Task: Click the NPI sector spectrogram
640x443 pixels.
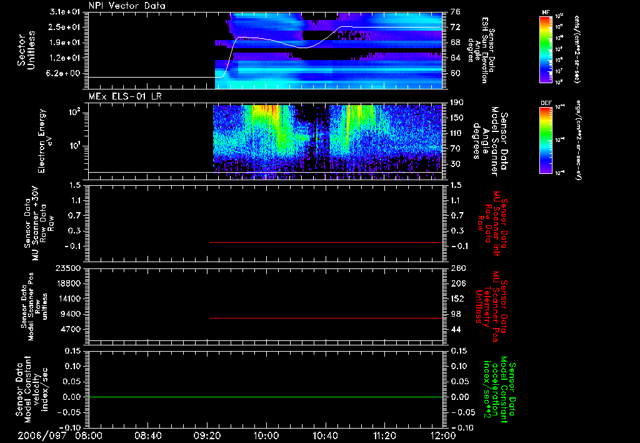Action: (x=329, y=51)
